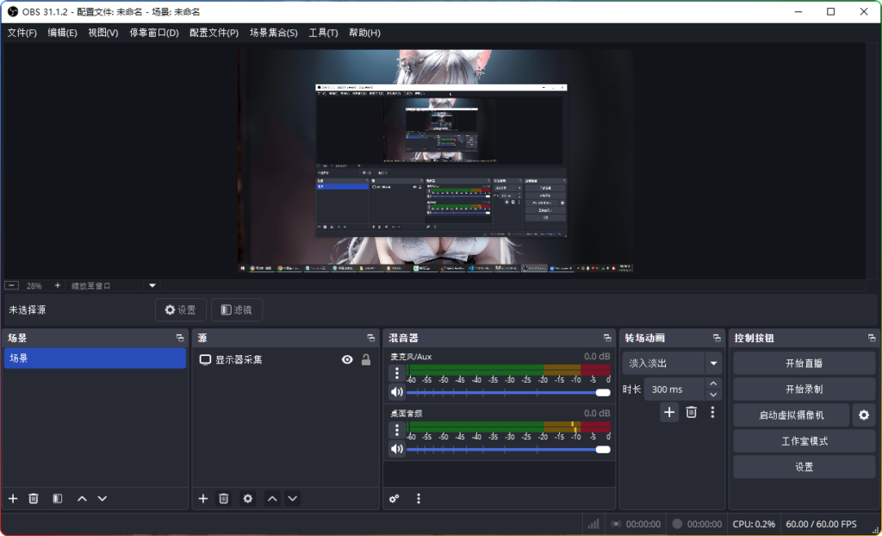Mute 麦克风/Aux speaker icon
Viewport: 882px width, 536px height.
click(397, 392)
